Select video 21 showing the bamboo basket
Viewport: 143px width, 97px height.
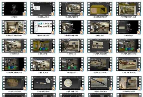pyautogui.click(x=15, y=83)
